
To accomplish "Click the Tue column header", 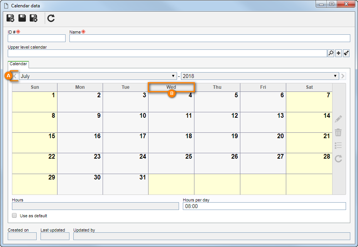I will click(x=126, y=87).
